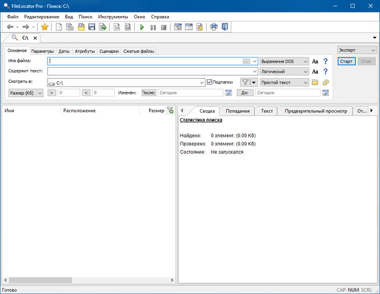Click the Save floppy disk icon
Screen dimensions: 380x294
(x=92, y=27)
